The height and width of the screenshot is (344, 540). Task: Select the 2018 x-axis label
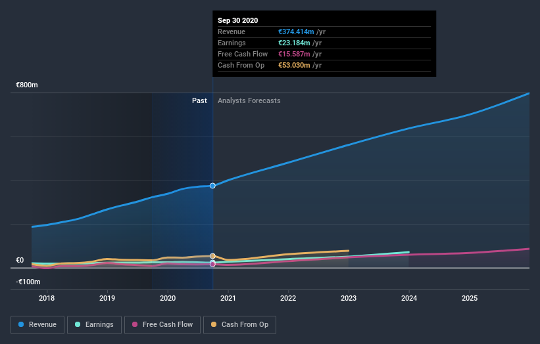pyautogui.click(x=47, y=298)
